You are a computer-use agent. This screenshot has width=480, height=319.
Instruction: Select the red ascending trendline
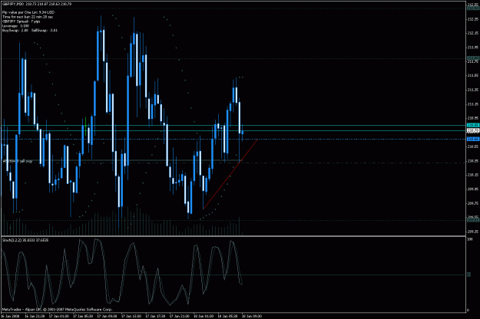pos(230,174)
